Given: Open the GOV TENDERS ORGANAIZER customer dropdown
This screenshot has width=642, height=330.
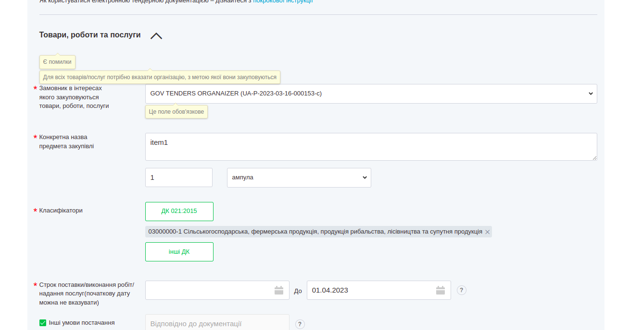Looking at the screenshot, I should click(x=371, y=94).
